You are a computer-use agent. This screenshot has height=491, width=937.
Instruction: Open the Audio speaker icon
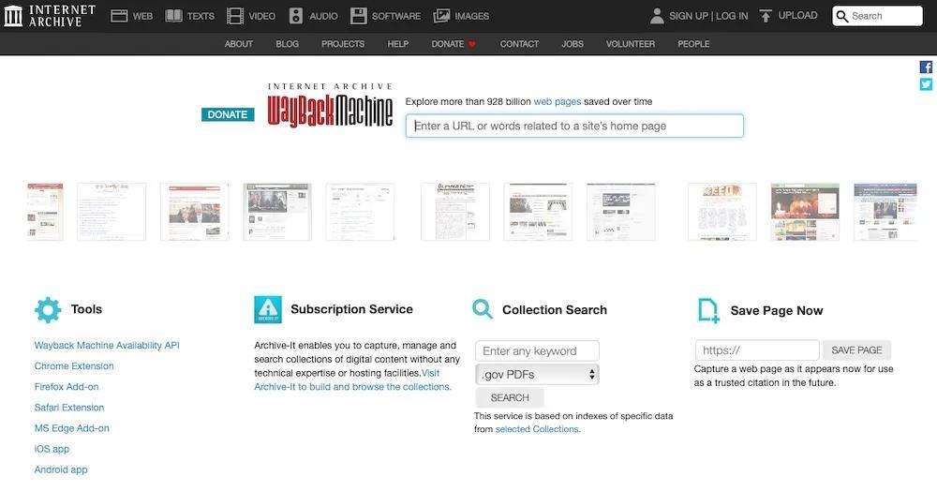tap(296, 16)
